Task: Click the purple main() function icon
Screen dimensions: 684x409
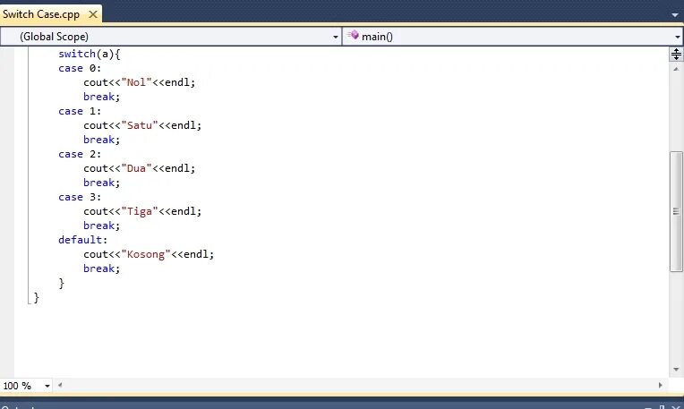Action: click(354, 35)
